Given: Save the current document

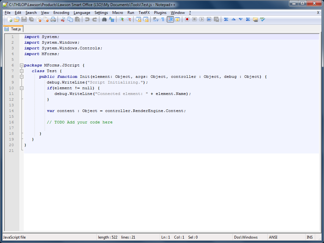Looking at the screenshot, I should point(24,19).
